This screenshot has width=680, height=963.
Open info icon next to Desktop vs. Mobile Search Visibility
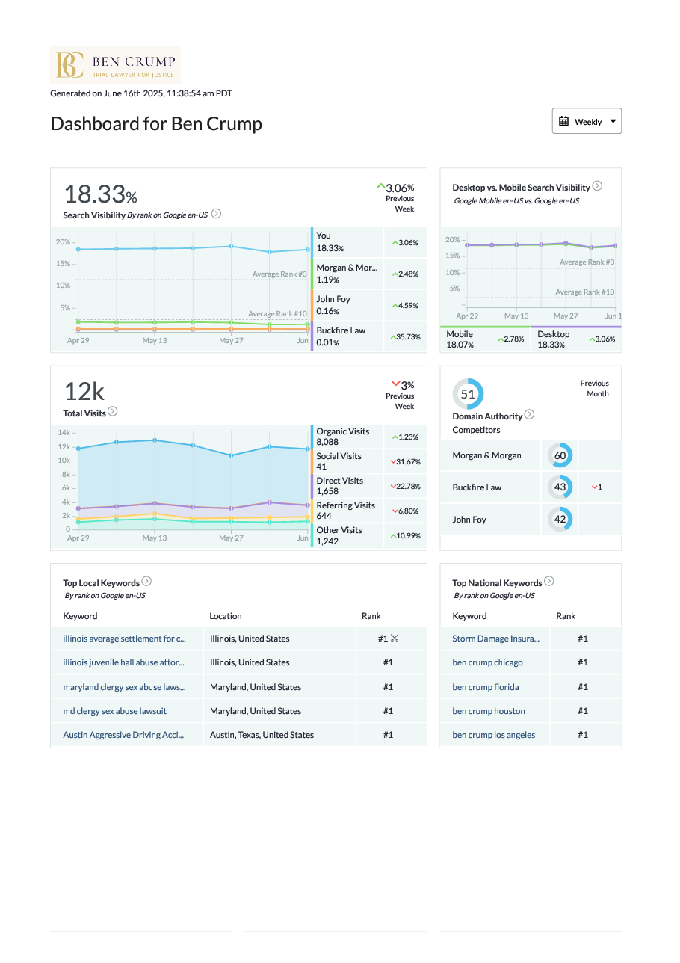(x=597, y=187)
